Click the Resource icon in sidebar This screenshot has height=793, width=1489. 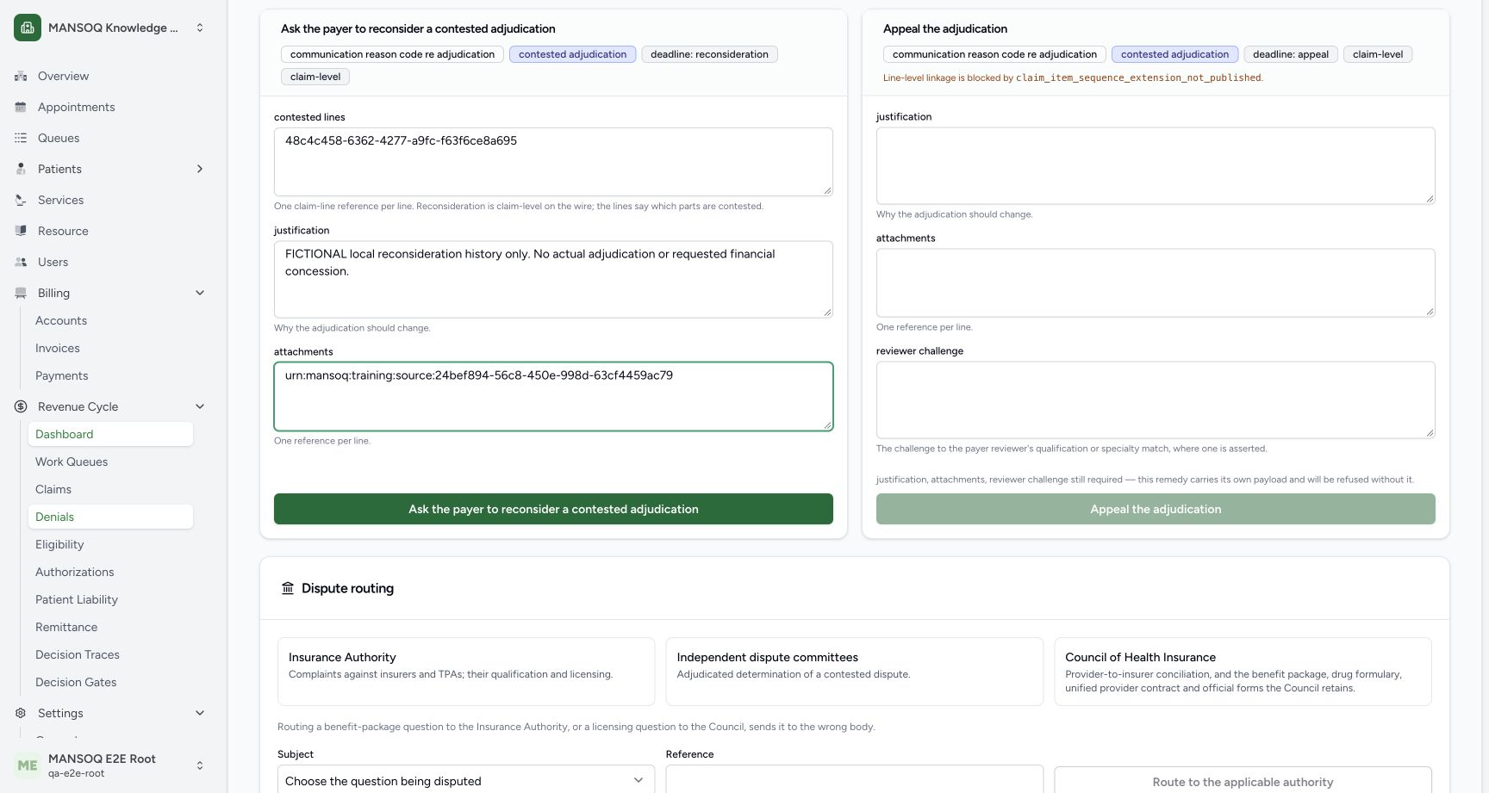(x=21, y=231)
